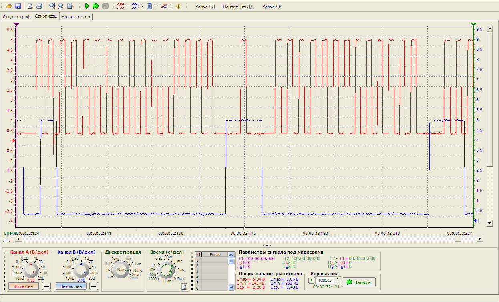Click the square root formula icon

click(x=164, y=6)
